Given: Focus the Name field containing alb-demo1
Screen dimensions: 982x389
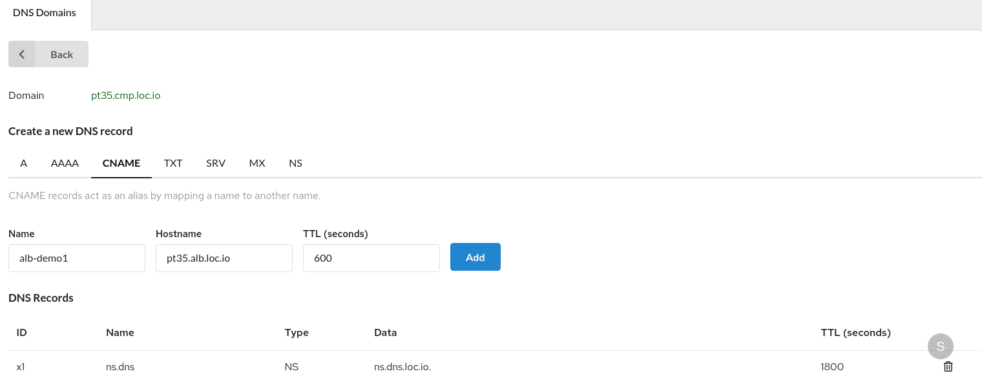Looking at the screenshot, I should point(77,258).
